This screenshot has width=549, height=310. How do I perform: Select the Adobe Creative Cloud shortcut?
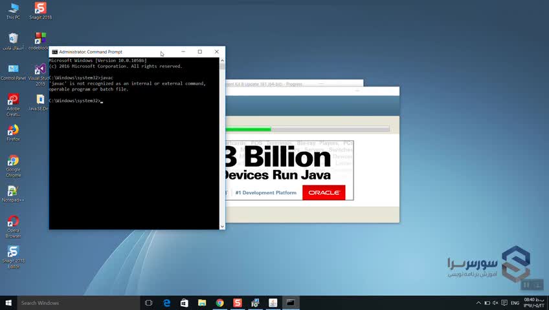tap(14, 105)
